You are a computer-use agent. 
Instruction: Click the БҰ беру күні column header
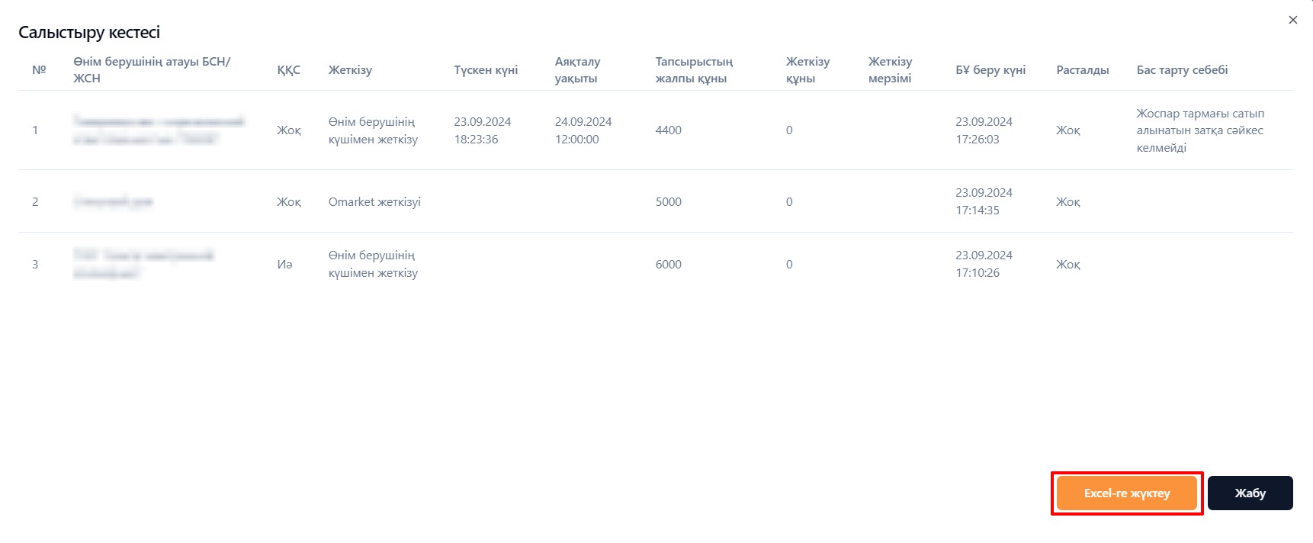coord(990,69)
